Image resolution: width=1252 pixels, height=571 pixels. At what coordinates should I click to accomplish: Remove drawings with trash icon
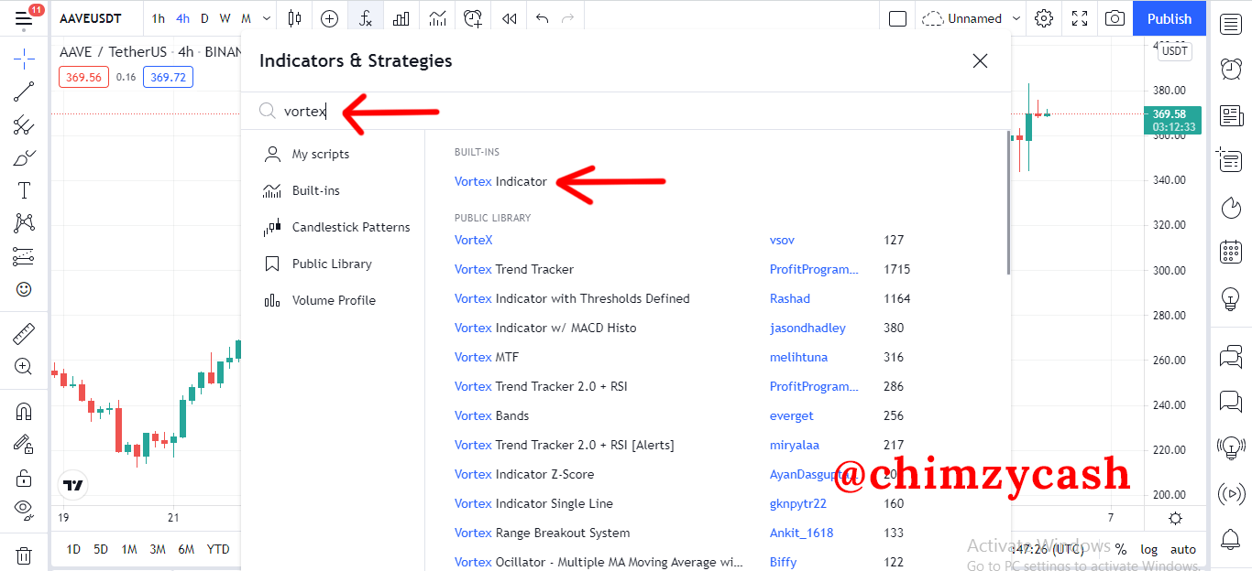coord(24,555)
